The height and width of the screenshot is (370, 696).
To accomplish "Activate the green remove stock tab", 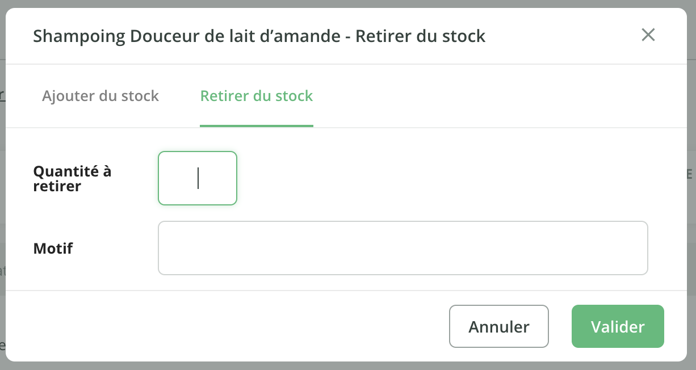I will click(x=256, y=96).
